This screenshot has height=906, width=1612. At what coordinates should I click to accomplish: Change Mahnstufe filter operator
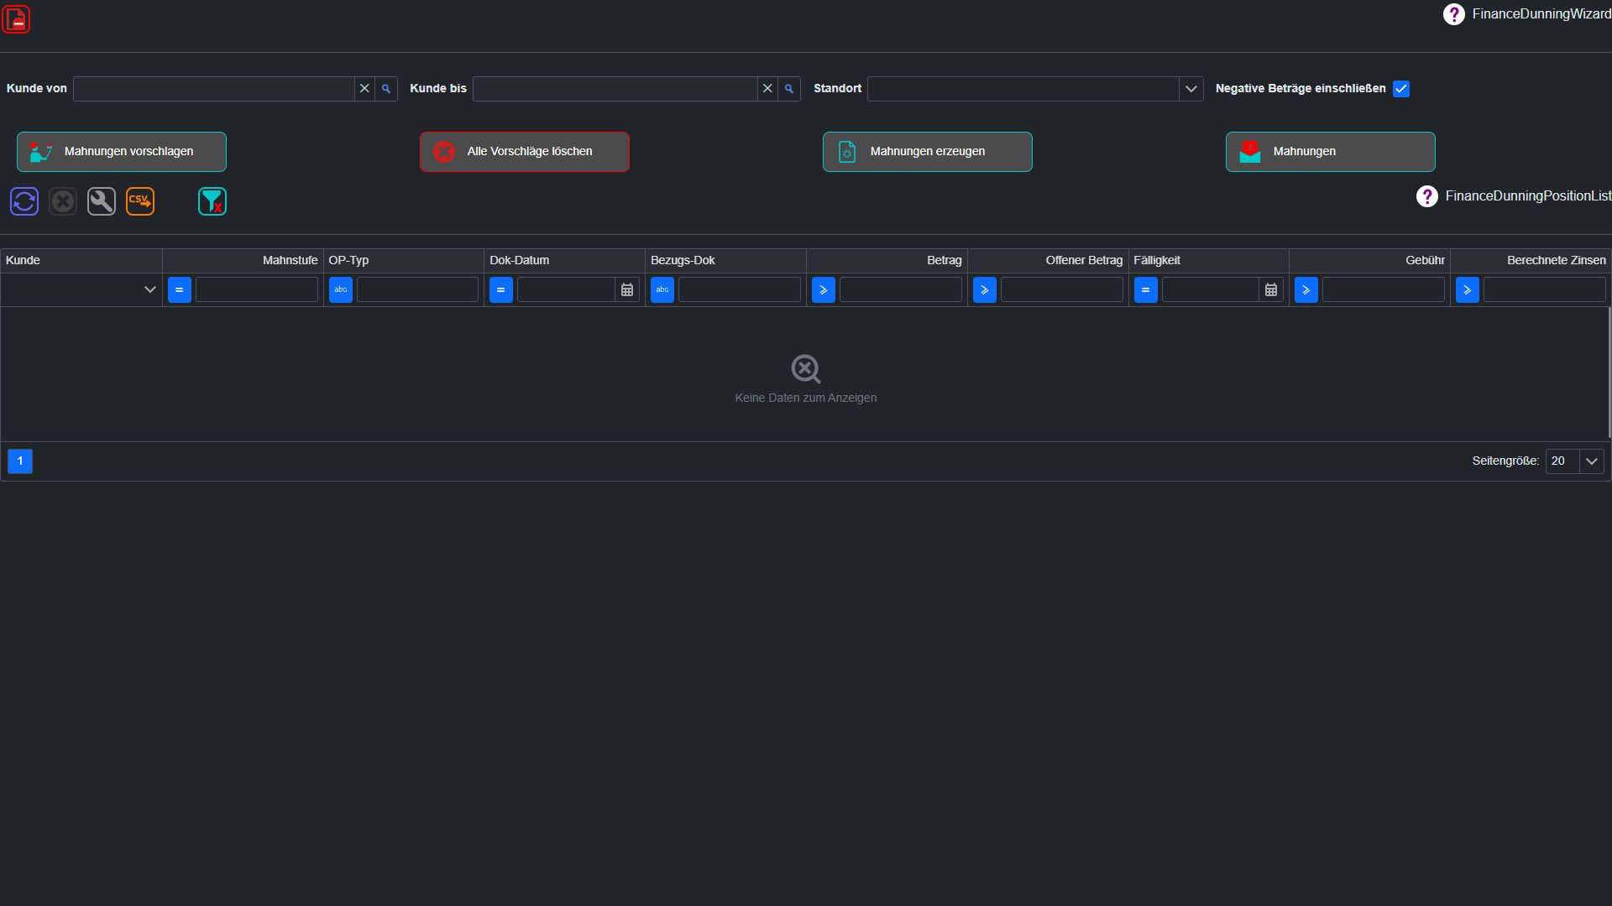(179, 289)
